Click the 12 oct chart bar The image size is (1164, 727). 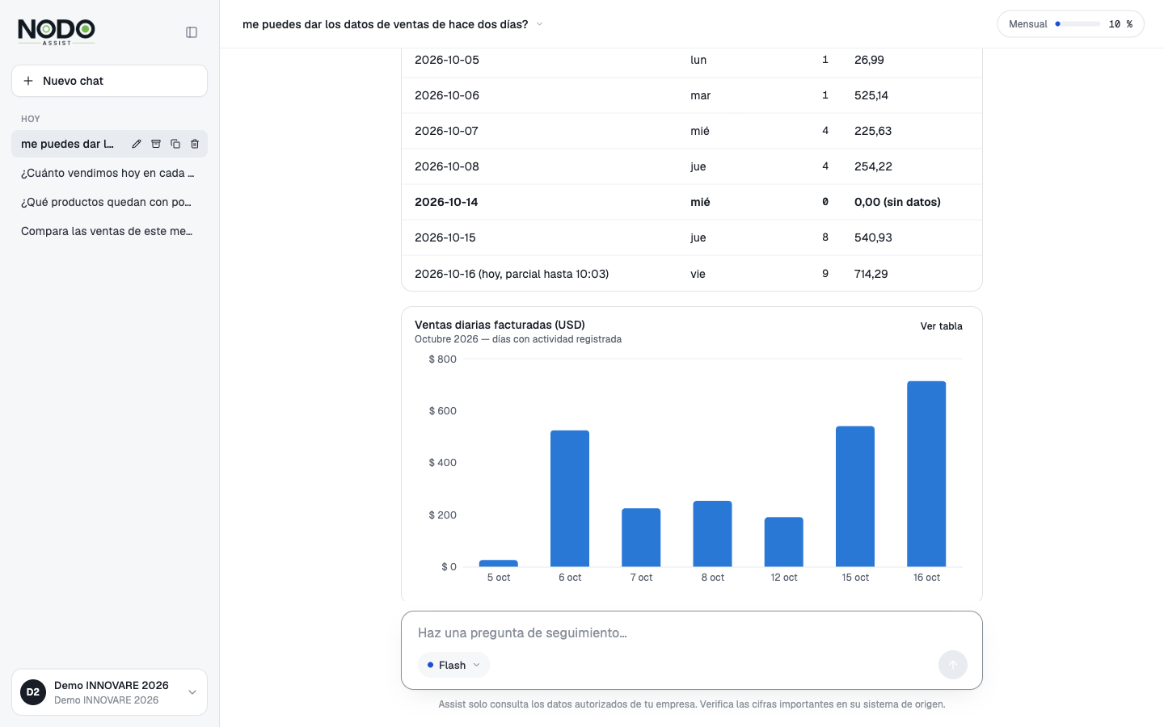click(784, 542)
